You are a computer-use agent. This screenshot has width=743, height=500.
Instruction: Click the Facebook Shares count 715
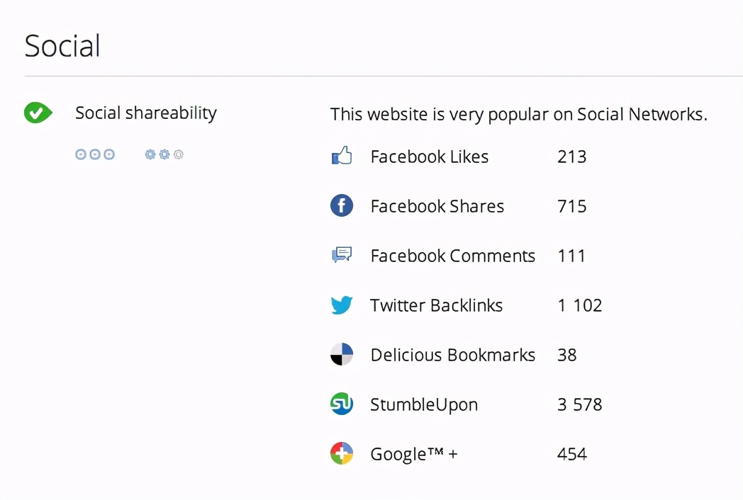(x=572, y=206)
